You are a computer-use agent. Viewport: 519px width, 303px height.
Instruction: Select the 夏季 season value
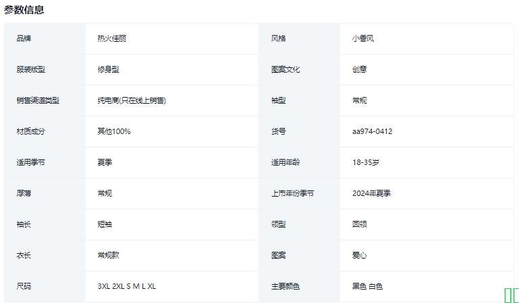(x=105, y=162)
